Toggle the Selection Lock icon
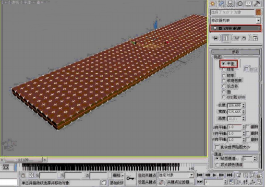Image resolution: width=266 pixels, height=187 pixels. click(x=23, y=175)
